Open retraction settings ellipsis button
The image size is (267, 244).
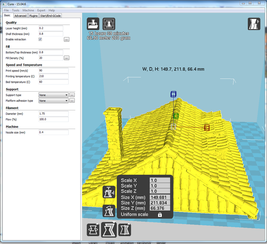point(66,39)
